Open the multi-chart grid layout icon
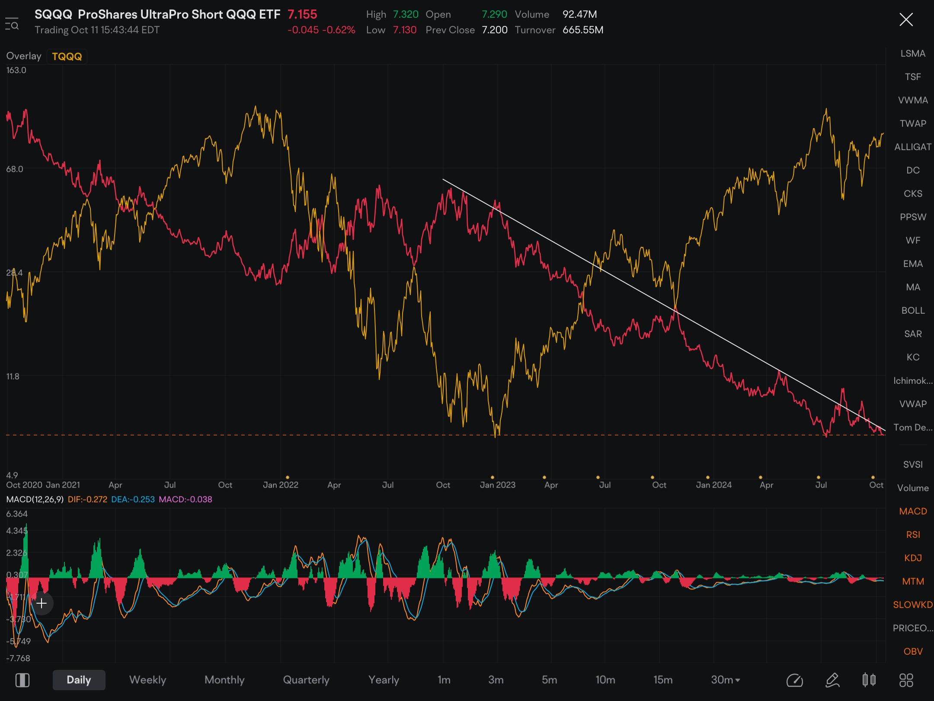 (x=906, y=680)
